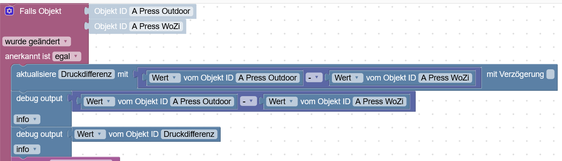The height and width of the screenshot is (161, 562).
Task: Select the top Objekt ID A Press Outdoor field
Action: 161,12
